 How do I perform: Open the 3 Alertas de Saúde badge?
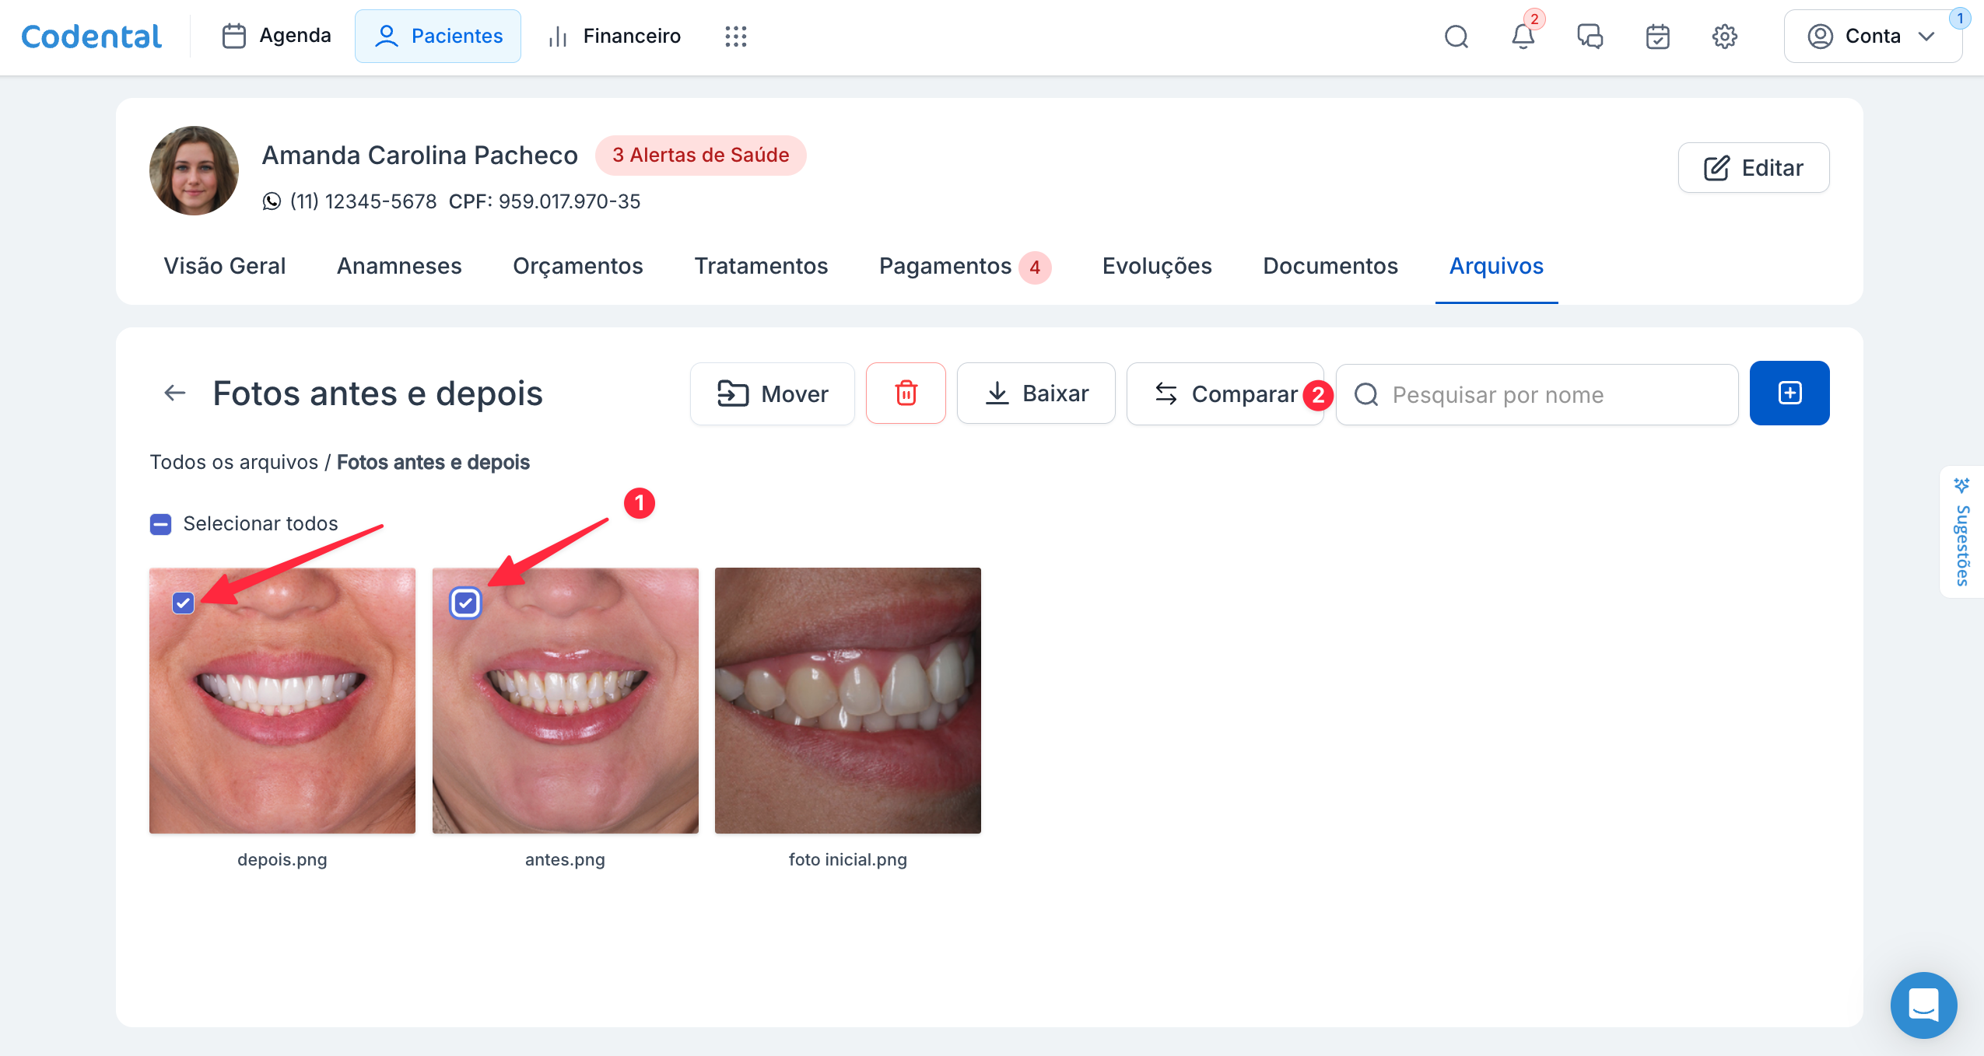pos(700,155)
